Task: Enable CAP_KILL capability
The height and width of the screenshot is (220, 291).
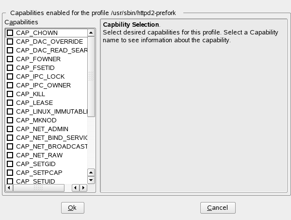Action: [x=10, y=94]
